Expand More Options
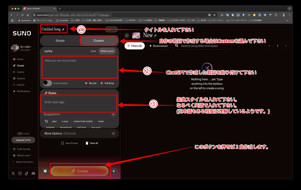Image resolution: width=301 pixels, height=190 pixels. pyautogui.click(x=113, y=133)
